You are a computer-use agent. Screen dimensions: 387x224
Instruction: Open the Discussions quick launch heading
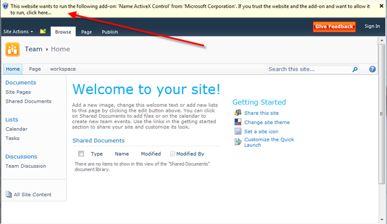pyautogui.click(x=21, y=156)
